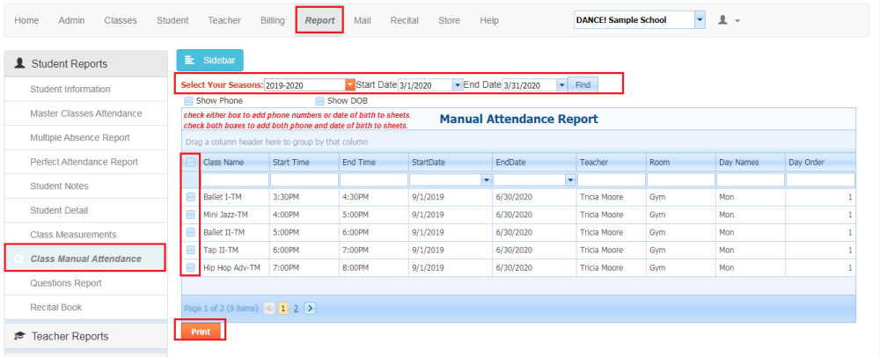Open the Student menu
Image resolution: width=880 pixels, height=357 pixels.
point(172,20)
